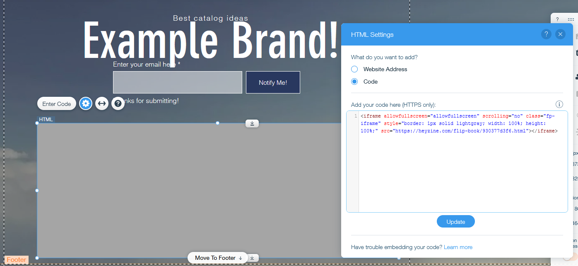
Task: Close the HTML Settings panel
Action: click(560, 34)
